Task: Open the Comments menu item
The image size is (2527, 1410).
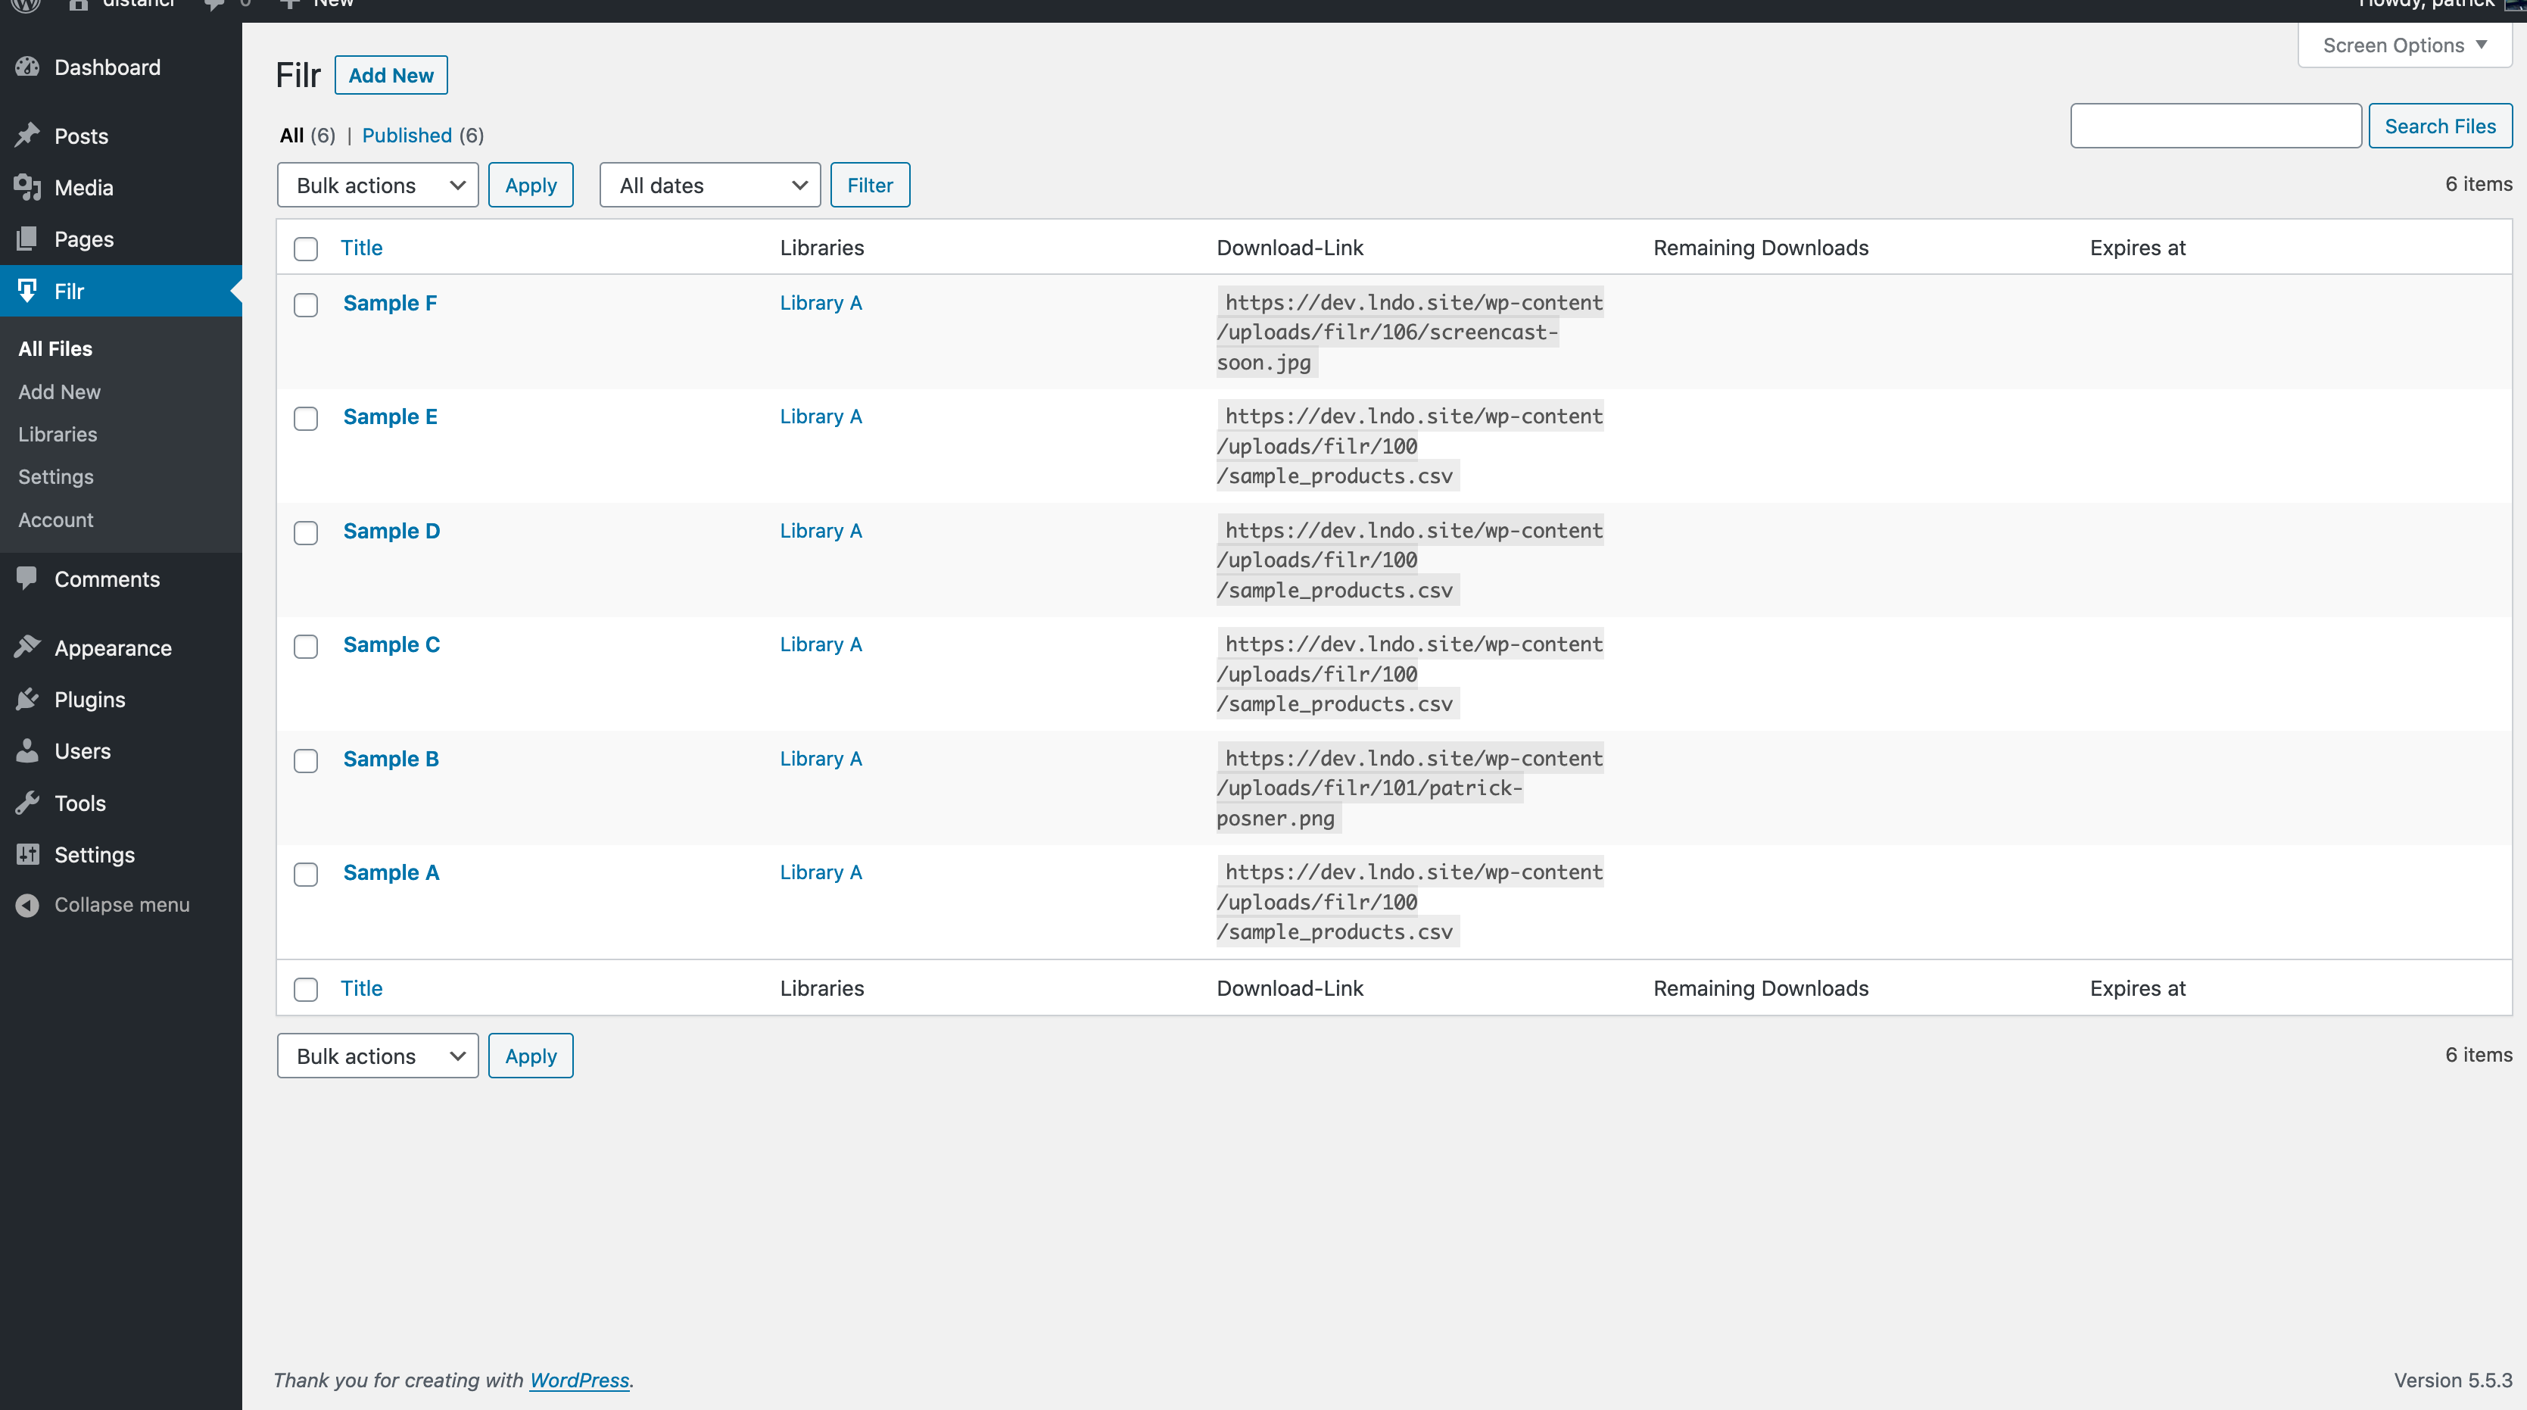Action: pos(107,579)
